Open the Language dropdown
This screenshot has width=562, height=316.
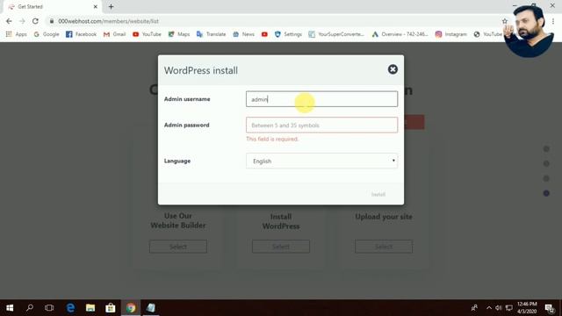tap(321, 161)
